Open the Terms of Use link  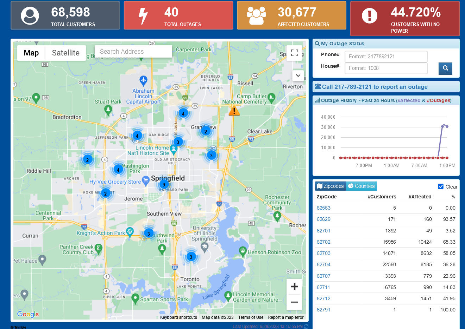[251, 317]
